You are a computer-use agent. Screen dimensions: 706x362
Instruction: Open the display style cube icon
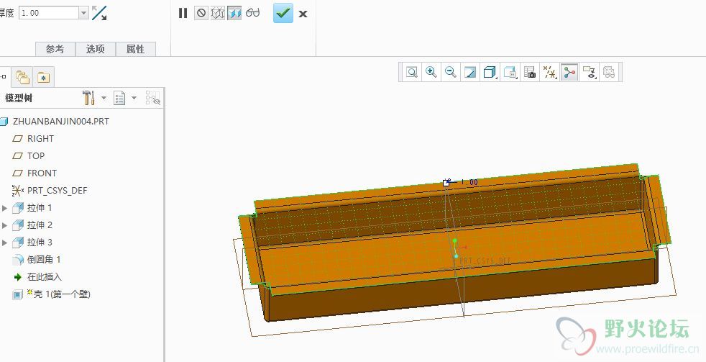click(x=490, y=72)
